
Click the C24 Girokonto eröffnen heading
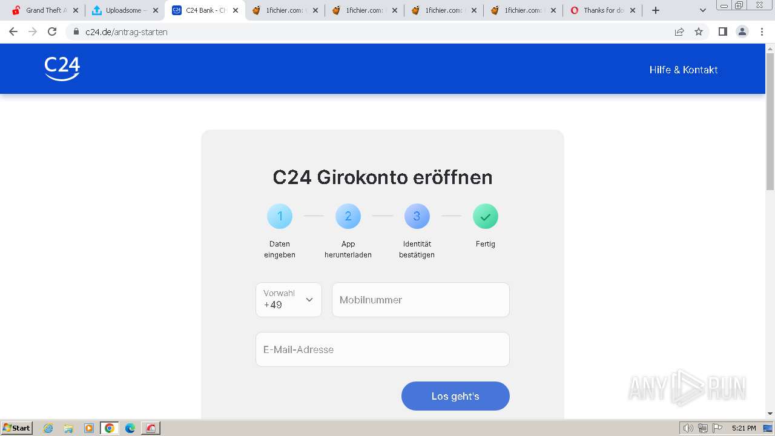click(383, 177)
